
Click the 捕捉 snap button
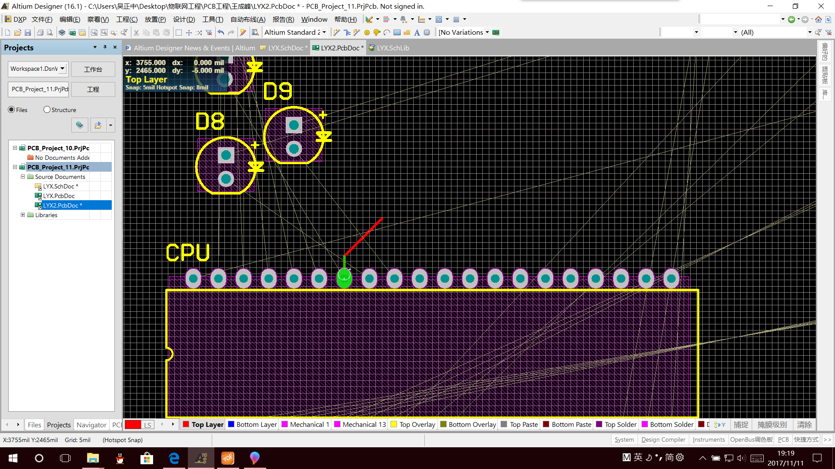coord(741,425)
